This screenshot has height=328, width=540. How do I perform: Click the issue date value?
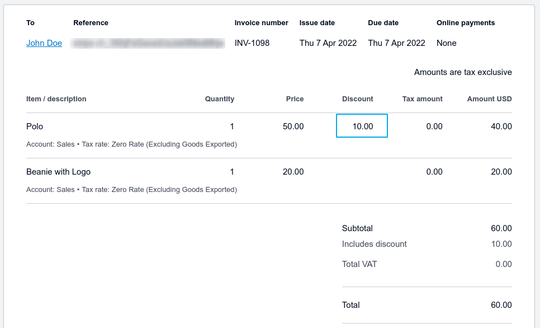point(328,43)
